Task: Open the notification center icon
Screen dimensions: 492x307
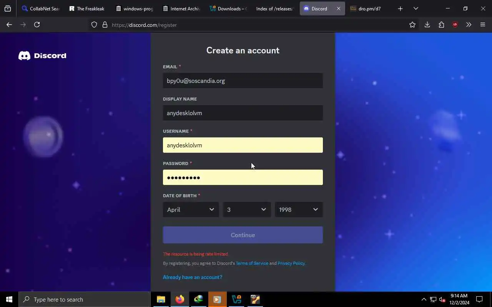Action: [479, 299]
